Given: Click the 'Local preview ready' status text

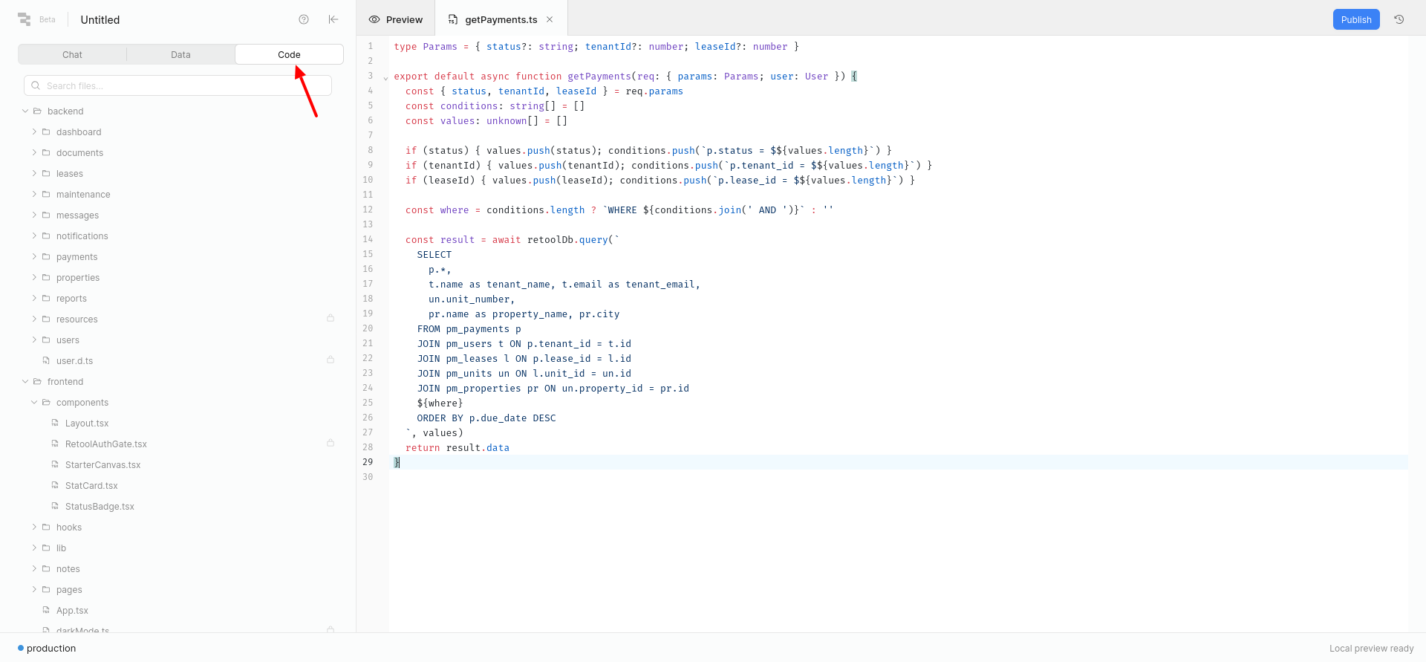Looking at the screenshot, I should [1371, 649].
